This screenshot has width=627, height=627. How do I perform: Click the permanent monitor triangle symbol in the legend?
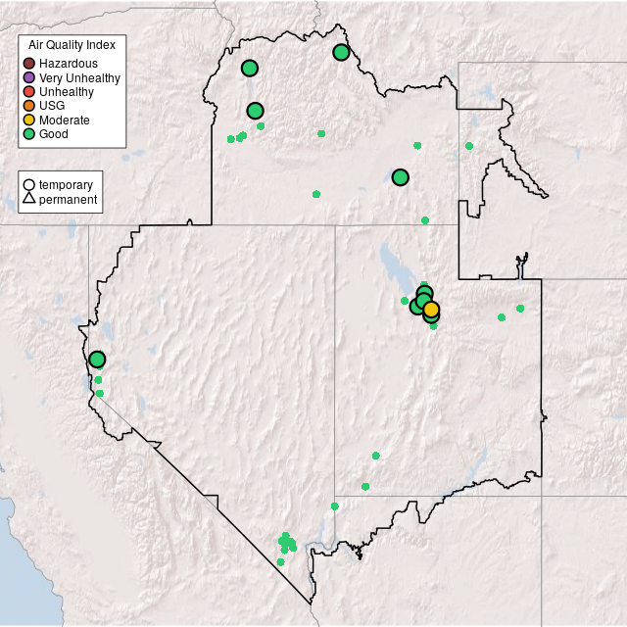(x=29, y=200)
